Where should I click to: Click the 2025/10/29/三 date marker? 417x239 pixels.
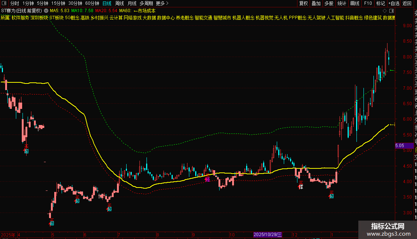click(267, 235)
